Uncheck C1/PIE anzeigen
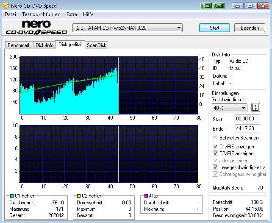Viewport: 272px width, 223px height. click(x=216, y=147)
